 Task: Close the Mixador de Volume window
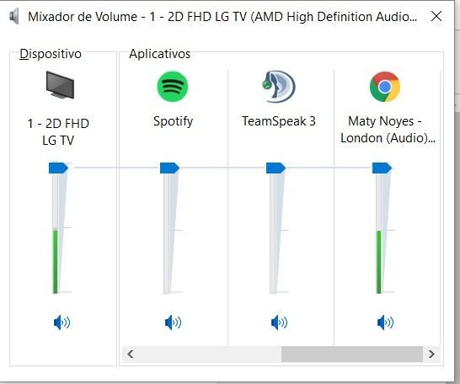coord(436,16)
